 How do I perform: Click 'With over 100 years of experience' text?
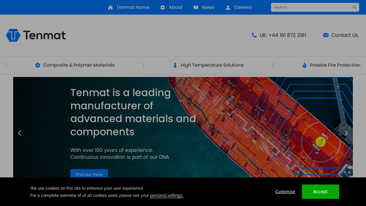click(x=112, y=150)
